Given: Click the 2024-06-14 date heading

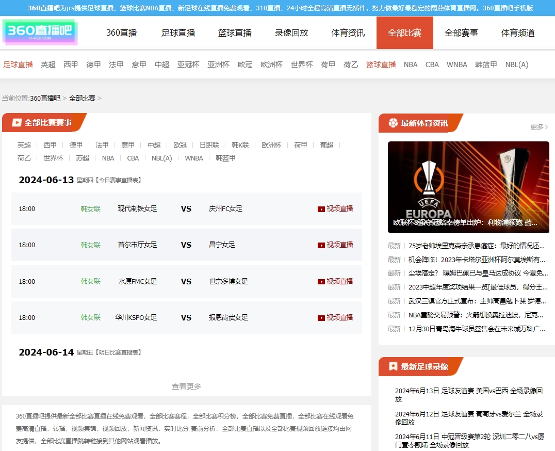Looking at the screenshot, I should 46,352.
